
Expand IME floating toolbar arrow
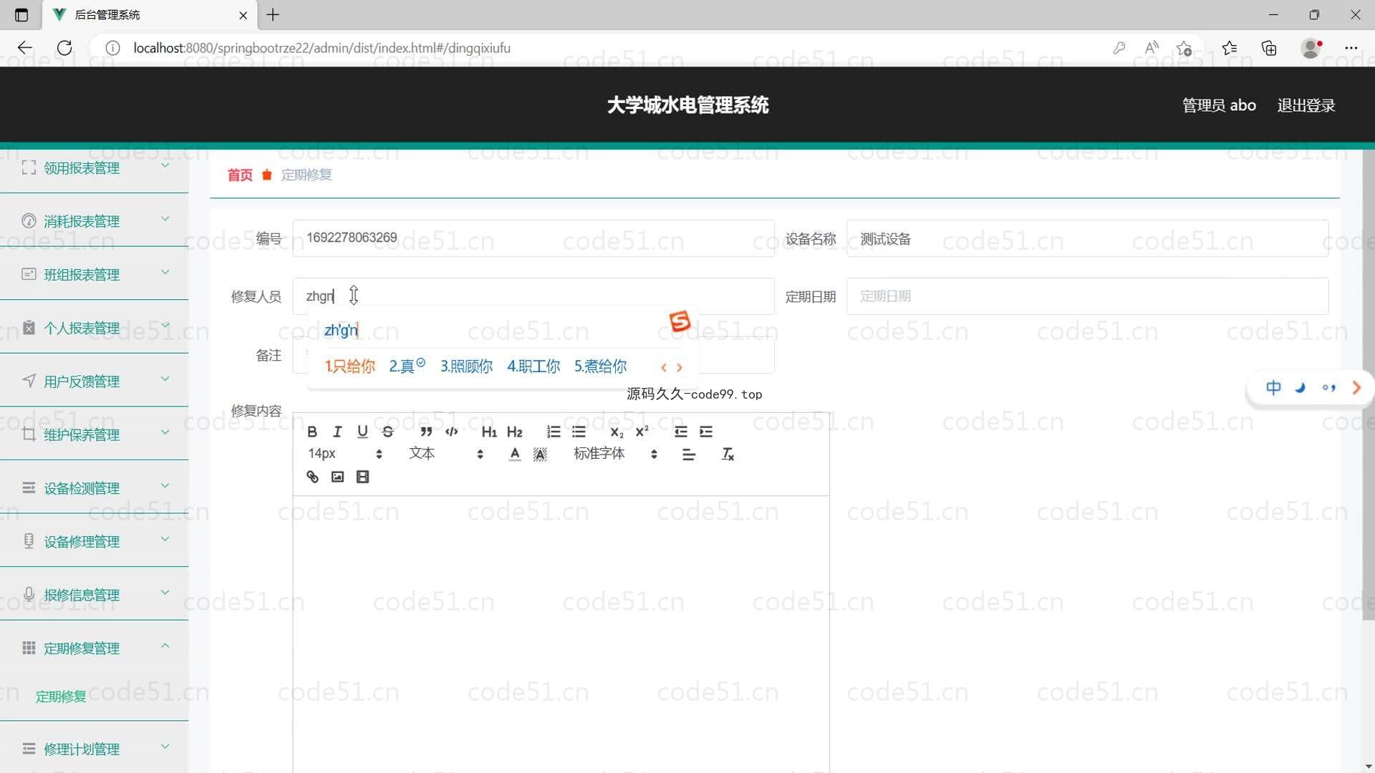[x=1356, y=388]
